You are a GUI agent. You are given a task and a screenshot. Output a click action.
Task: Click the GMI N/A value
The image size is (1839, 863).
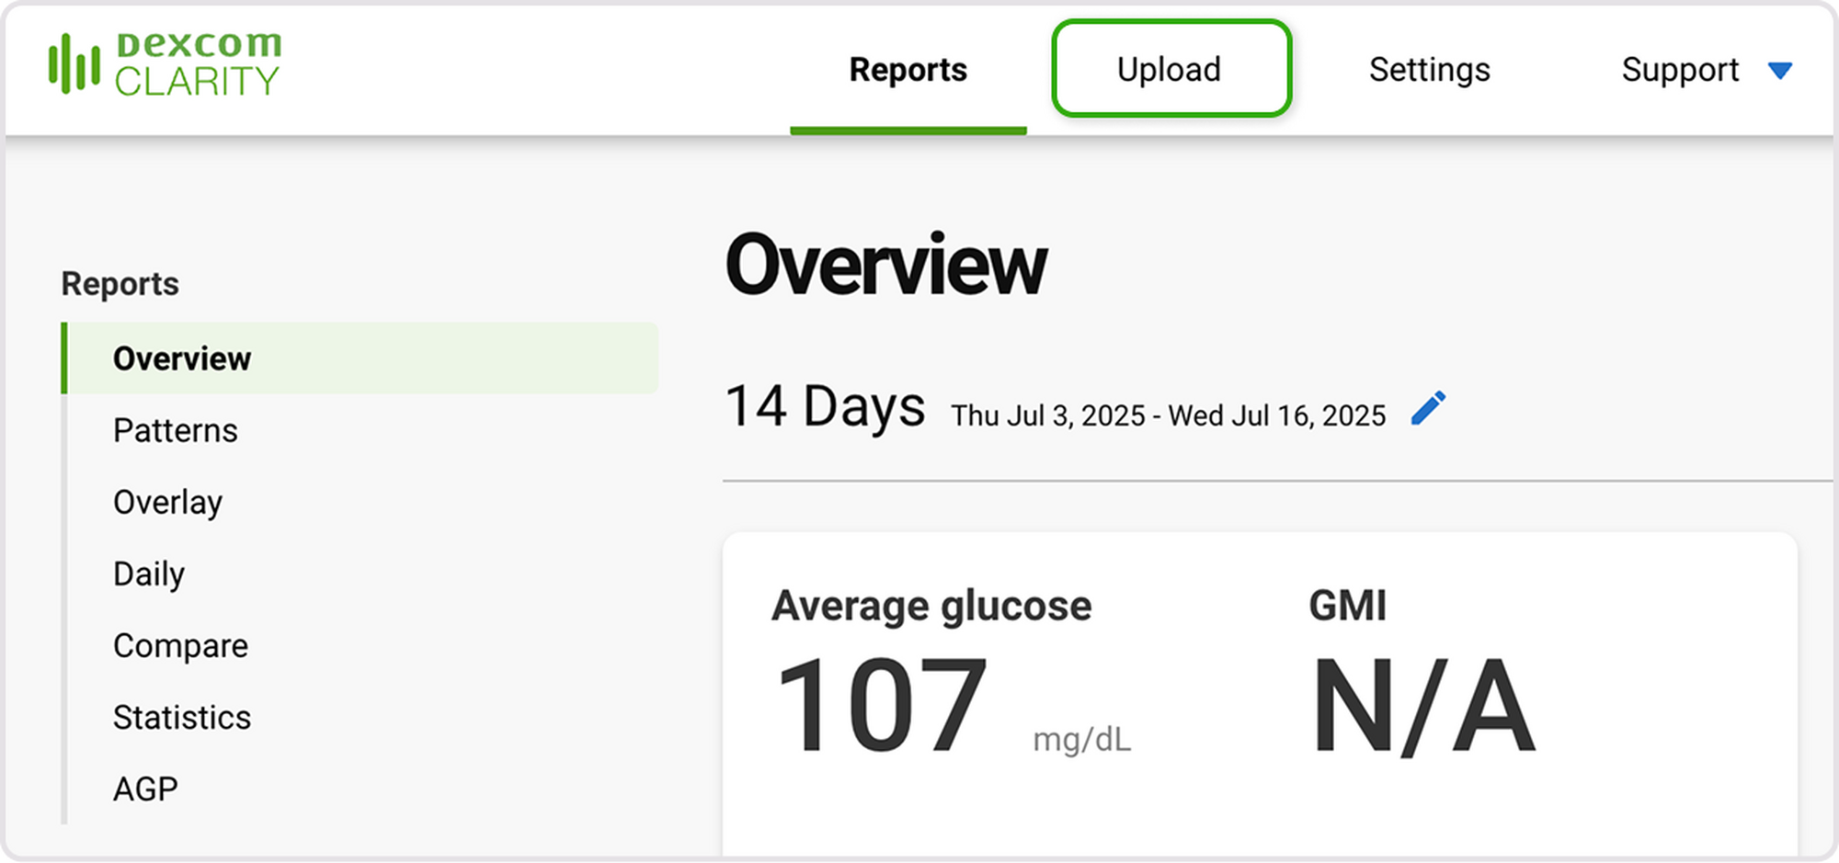[x=1422, y=706]
